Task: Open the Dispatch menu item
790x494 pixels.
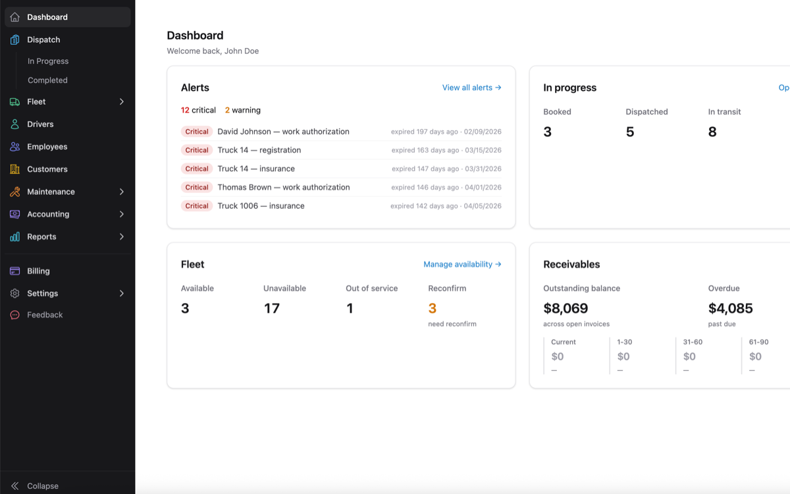Action: 67,40
